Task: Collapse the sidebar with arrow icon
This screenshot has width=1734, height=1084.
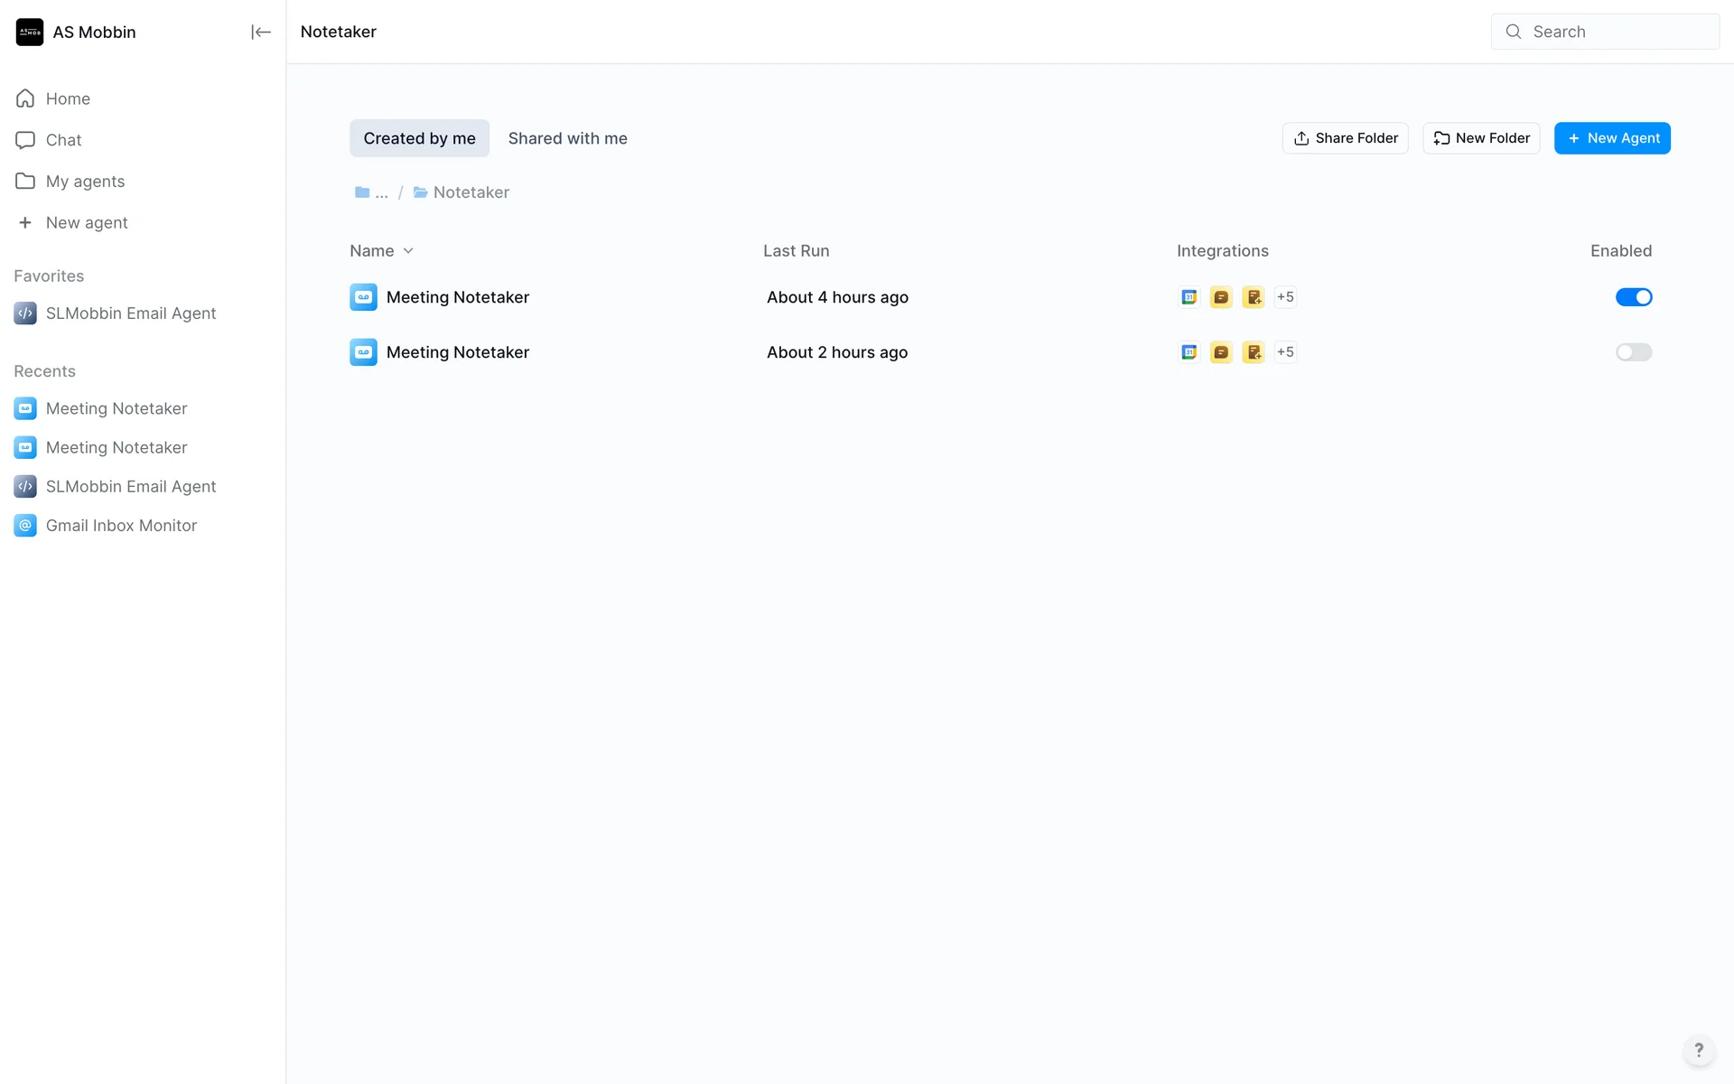Action: click(260, 32)
